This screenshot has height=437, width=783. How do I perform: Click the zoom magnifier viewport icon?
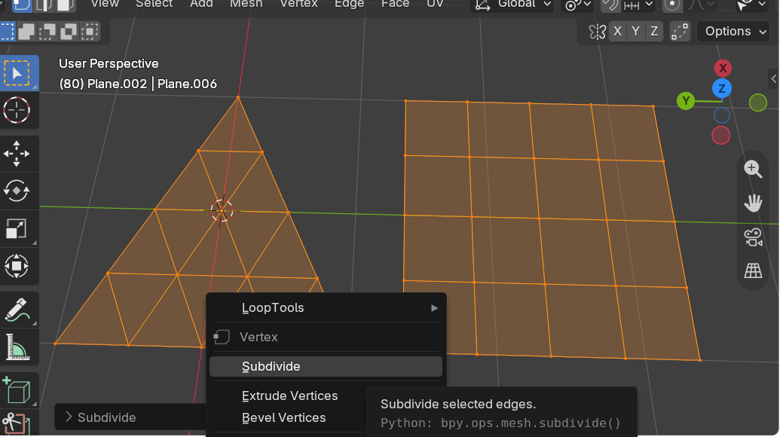[x=753, y=170]
